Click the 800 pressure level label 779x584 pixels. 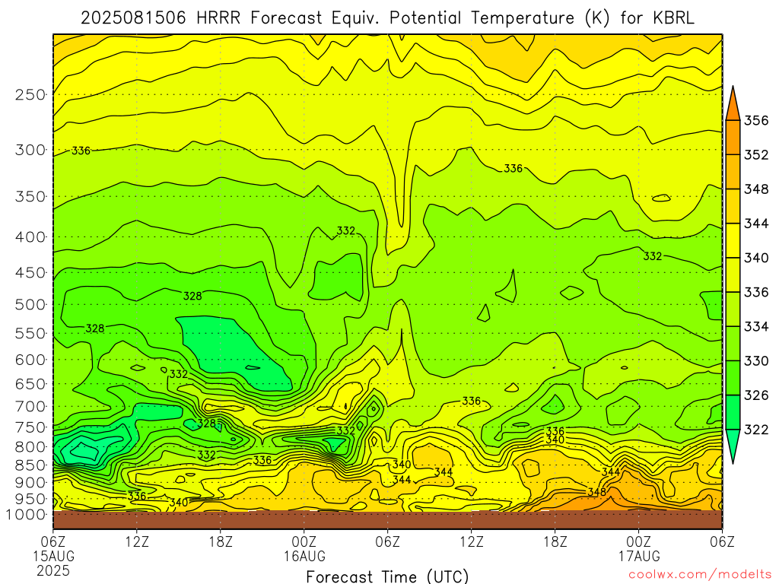tap(30, 447)
